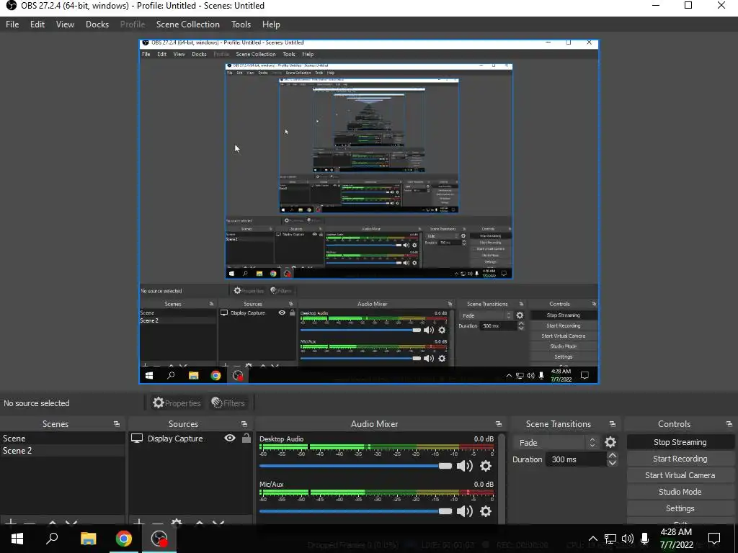The image size is (738, 553).
Task: Open Google Chrome from taskbar
Action: tap(124, 539)
